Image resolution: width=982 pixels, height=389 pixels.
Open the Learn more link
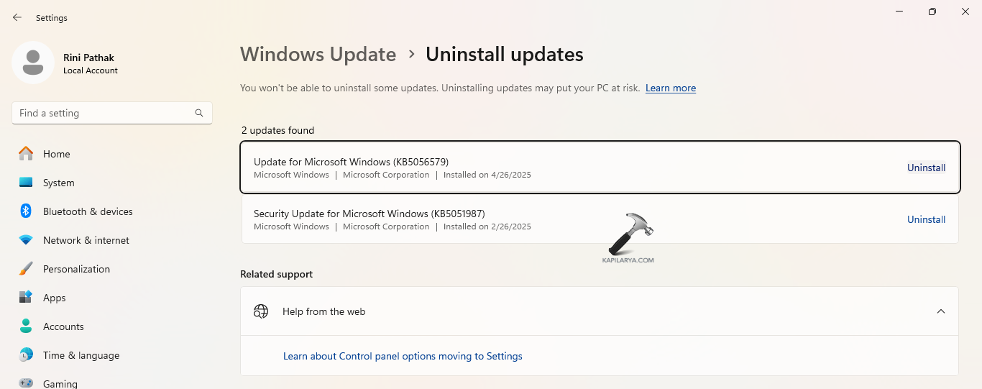(x=670, y=88)
